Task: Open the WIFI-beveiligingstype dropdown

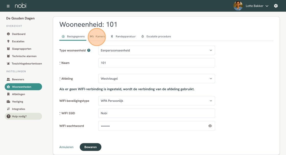Action: (x=156, y=101)
